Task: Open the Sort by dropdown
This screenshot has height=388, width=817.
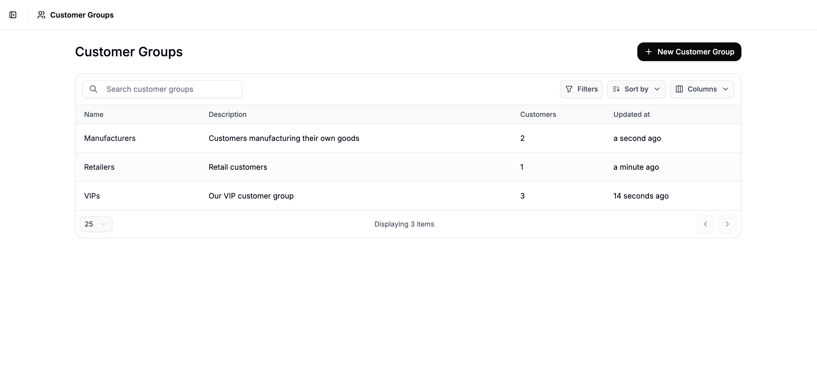Action: [x=636, y=89]
